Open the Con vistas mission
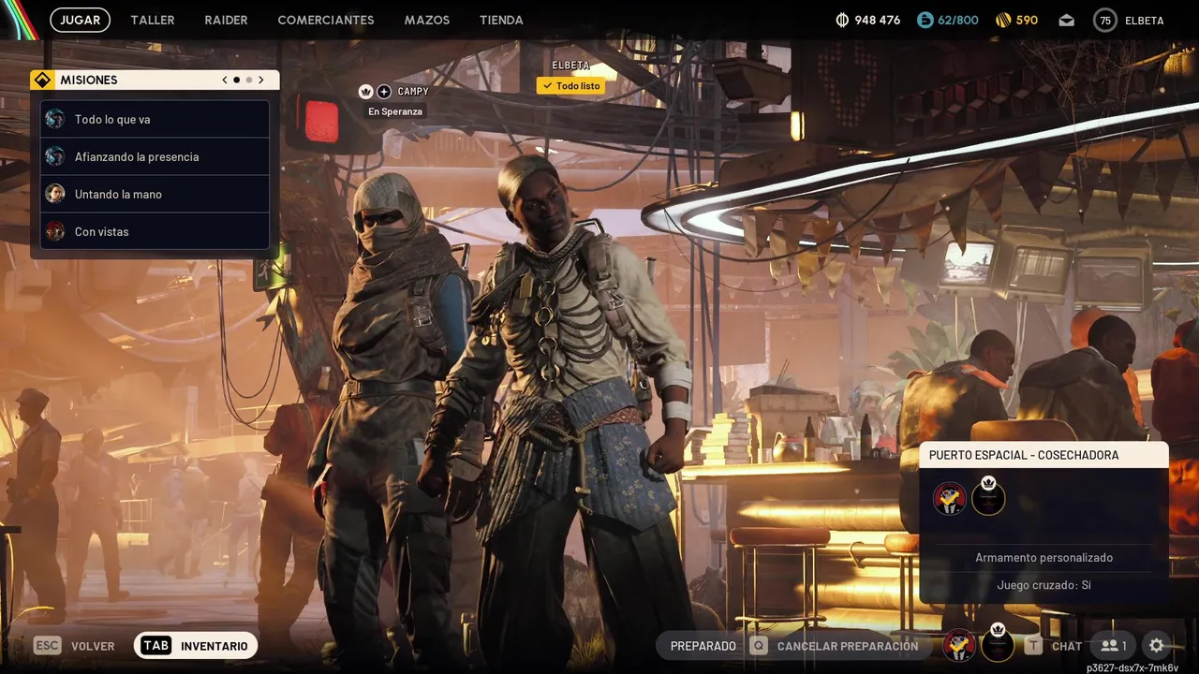1199x674 pixels. click(155, 231)
